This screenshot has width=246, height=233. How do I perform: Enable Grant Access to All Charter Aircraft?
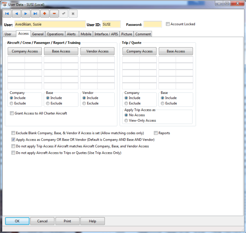pos(12,113)
